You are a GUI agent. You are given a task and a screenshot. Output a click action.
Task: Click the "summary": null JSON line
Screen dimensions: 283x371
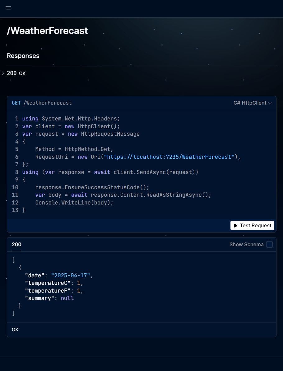point(49,298)
